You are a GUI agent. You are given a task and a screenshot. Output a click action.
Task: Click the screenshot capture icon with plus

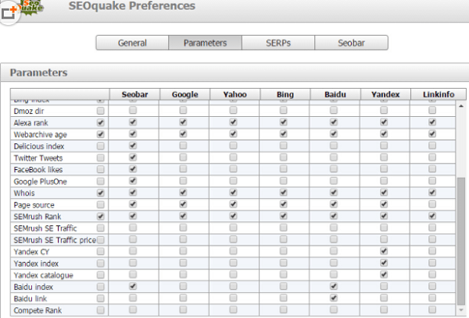pyautogui.click(x=9, y=12)
